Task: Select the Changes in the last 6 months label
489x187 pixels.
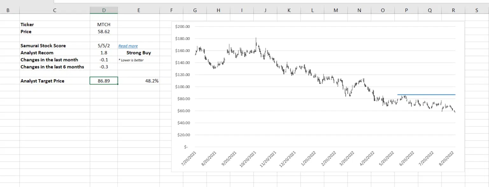Action: click(52, 67)
